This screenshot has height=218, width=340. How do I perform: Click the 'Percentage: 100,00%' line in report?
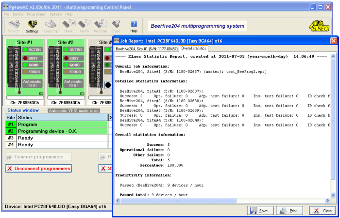162,166
